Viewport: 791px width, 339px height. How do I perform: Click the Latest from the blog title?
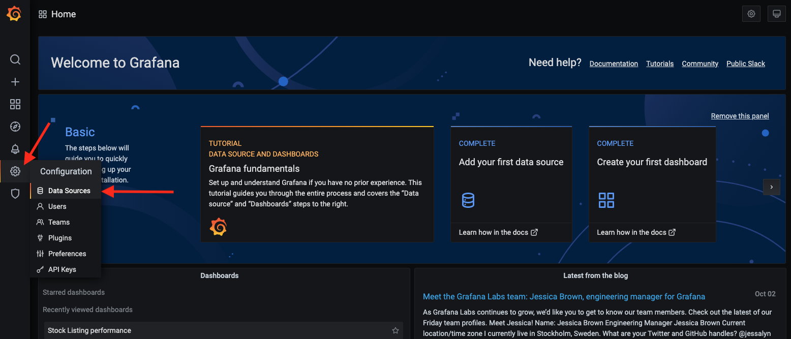click(x=595, y=275)
